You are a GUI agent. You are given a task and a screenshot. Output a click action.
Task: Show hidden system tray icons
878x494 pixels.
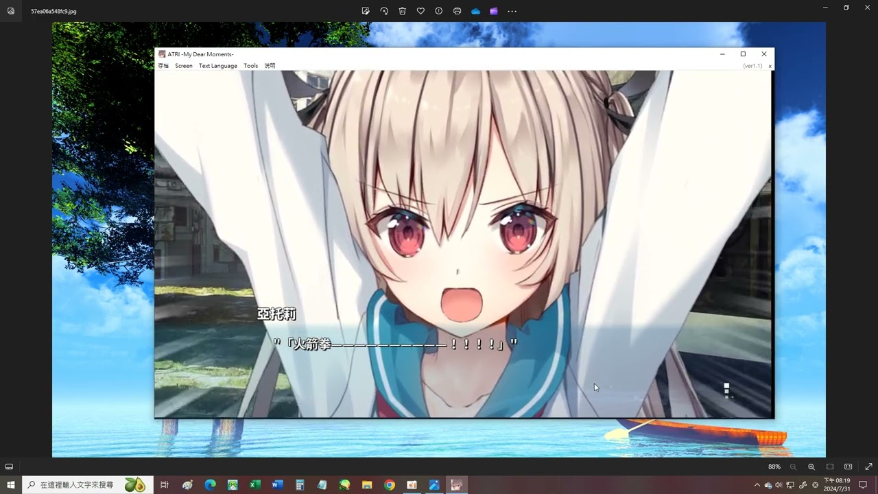click(757, 485)
